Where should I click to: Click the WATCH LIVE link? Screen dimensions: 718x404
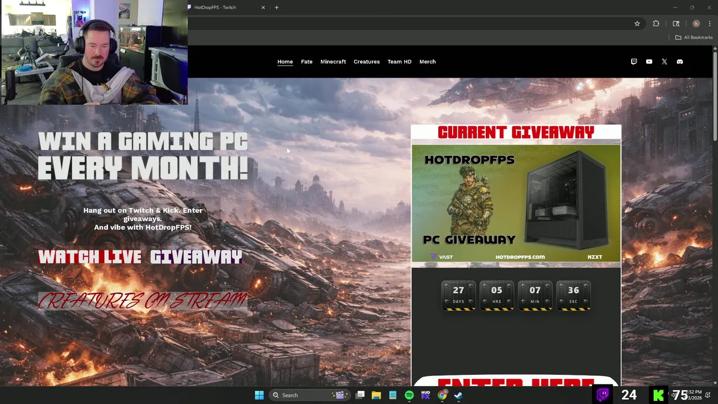[90, 257]
